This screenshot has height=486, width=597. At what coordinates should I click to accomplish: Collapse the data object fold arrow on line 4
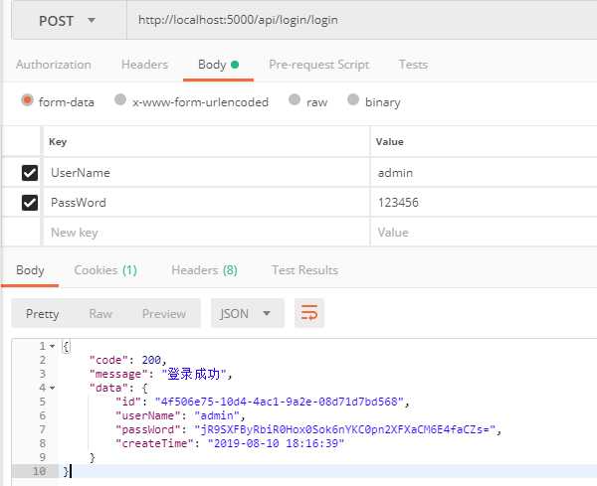click(x=52, y=388)
